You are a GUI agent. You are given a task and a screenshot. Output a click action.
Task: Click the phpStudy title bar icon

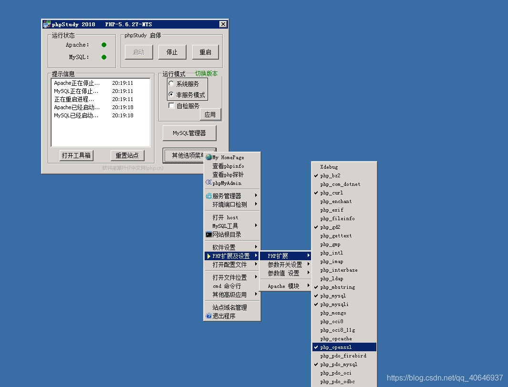pyautogui.click(x=47, y=24)
